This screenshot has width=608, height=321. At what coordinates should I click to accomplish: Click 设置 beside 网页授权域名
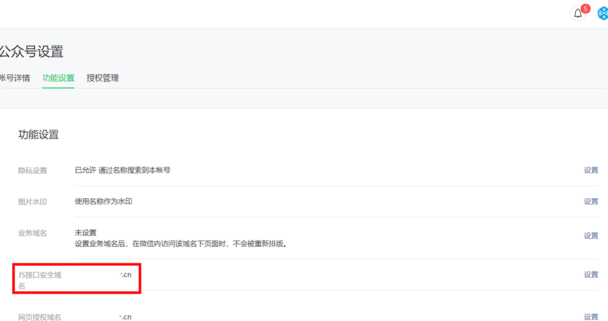coord(591,317)
